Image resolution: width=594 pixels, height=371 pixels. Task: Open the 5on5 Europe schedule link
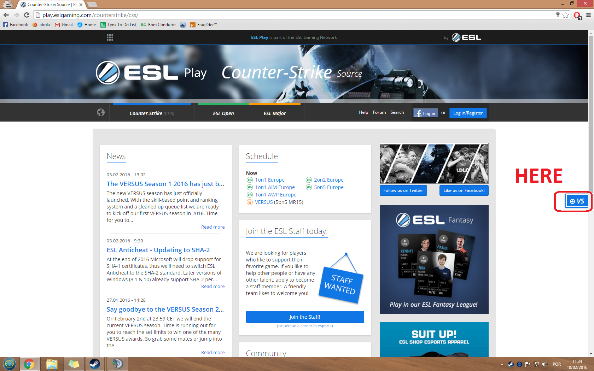pos(329,187)
